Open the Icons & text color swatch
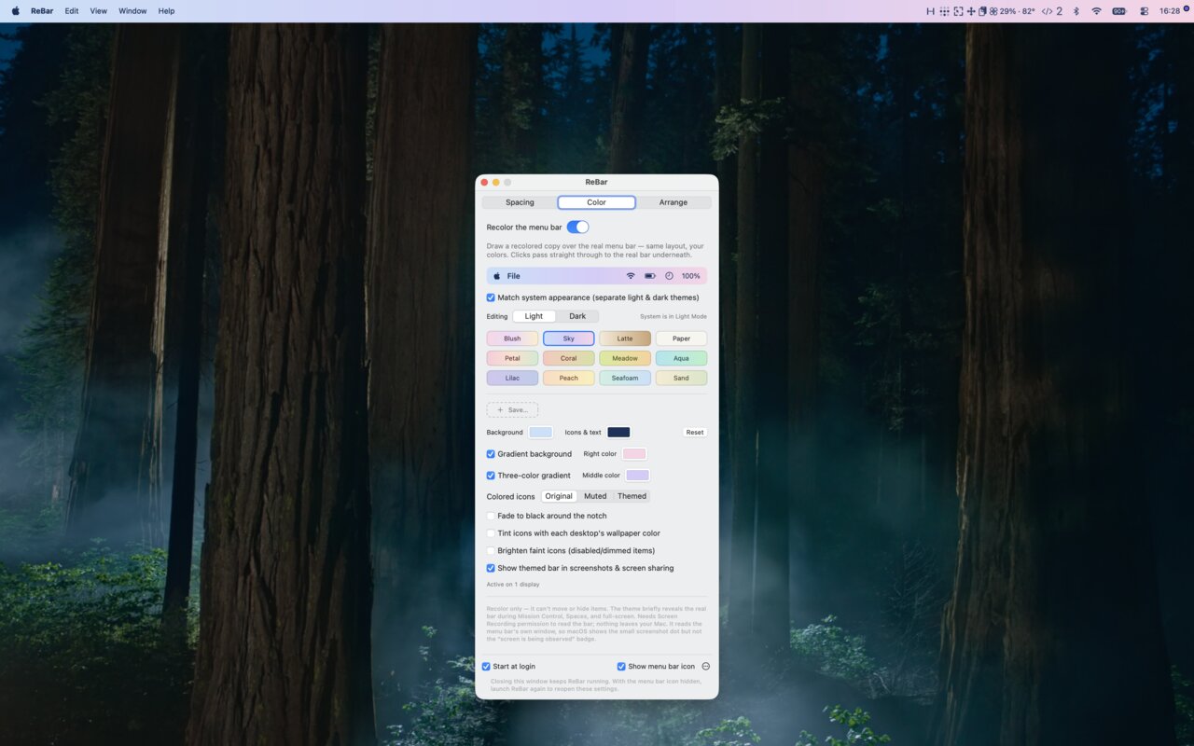The height and width of the screenshot is (746, 1194). click(x=618, y=433)
